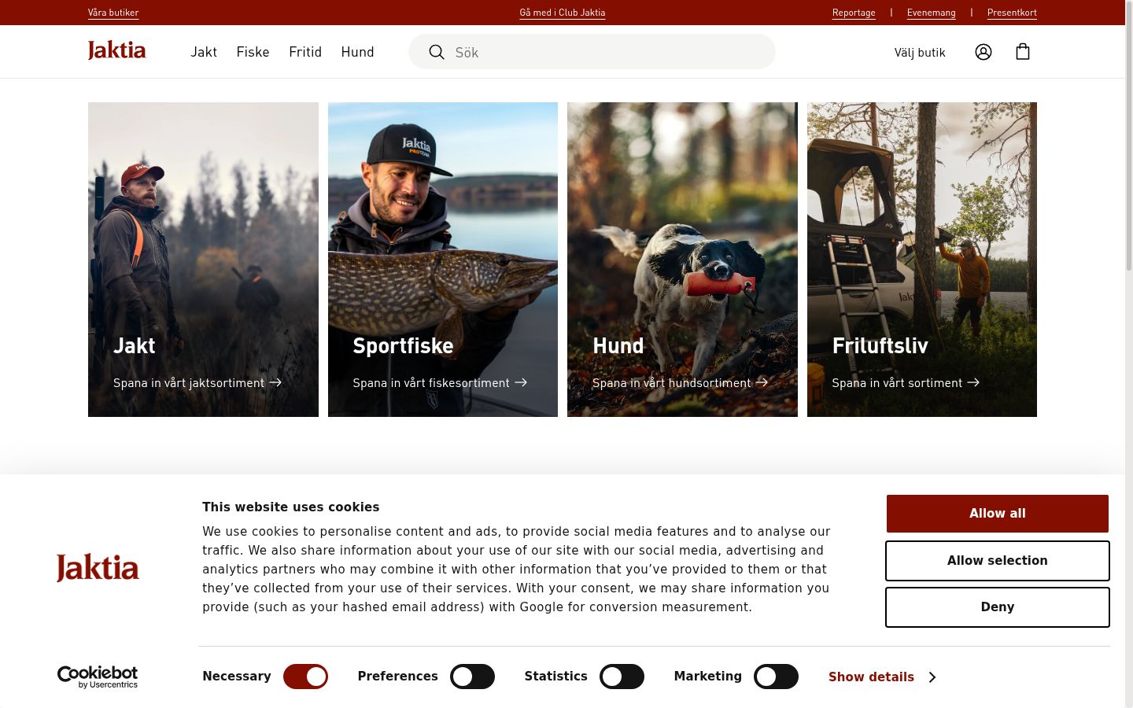Enable the Statistics cookies switch
Screen dimensions: 1133x708
[622, 677]
